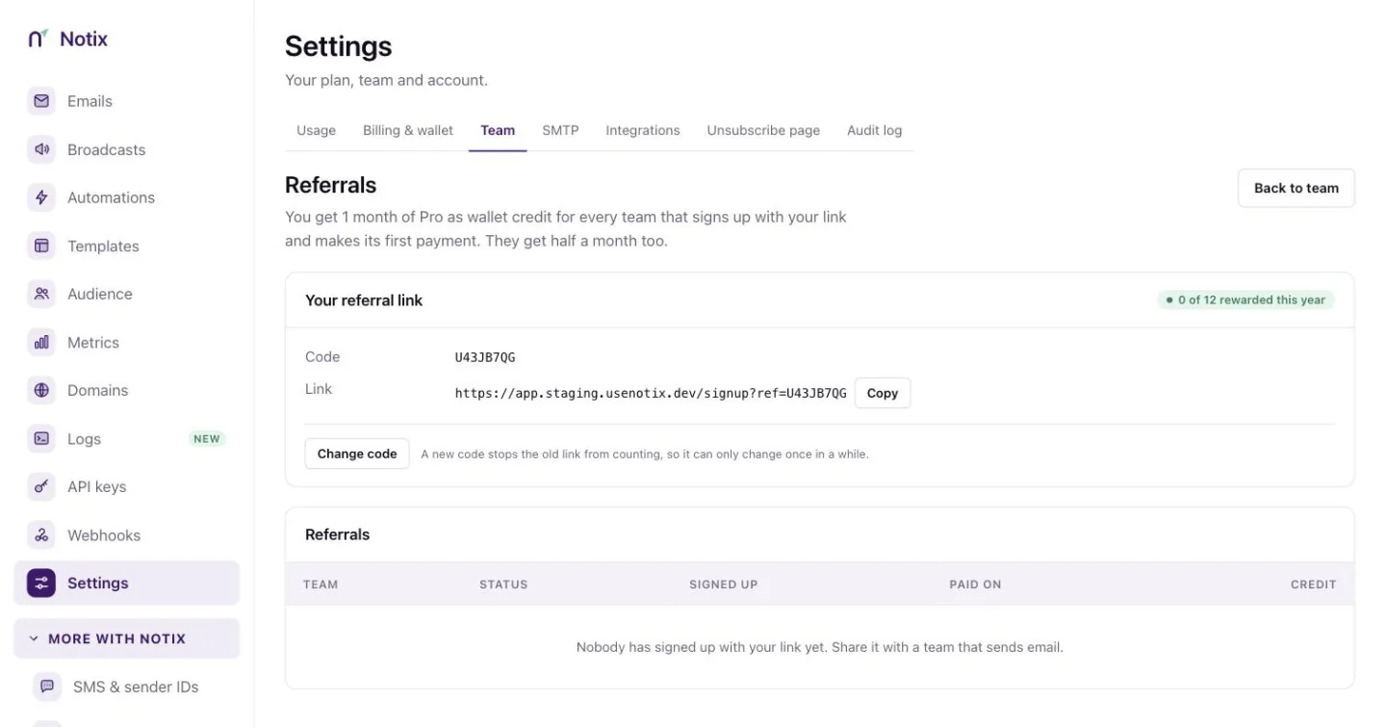Screen dimensions: 1386x728
Task: View the Audit log tab
Action: pyautogui.click(x=875, y=130)
